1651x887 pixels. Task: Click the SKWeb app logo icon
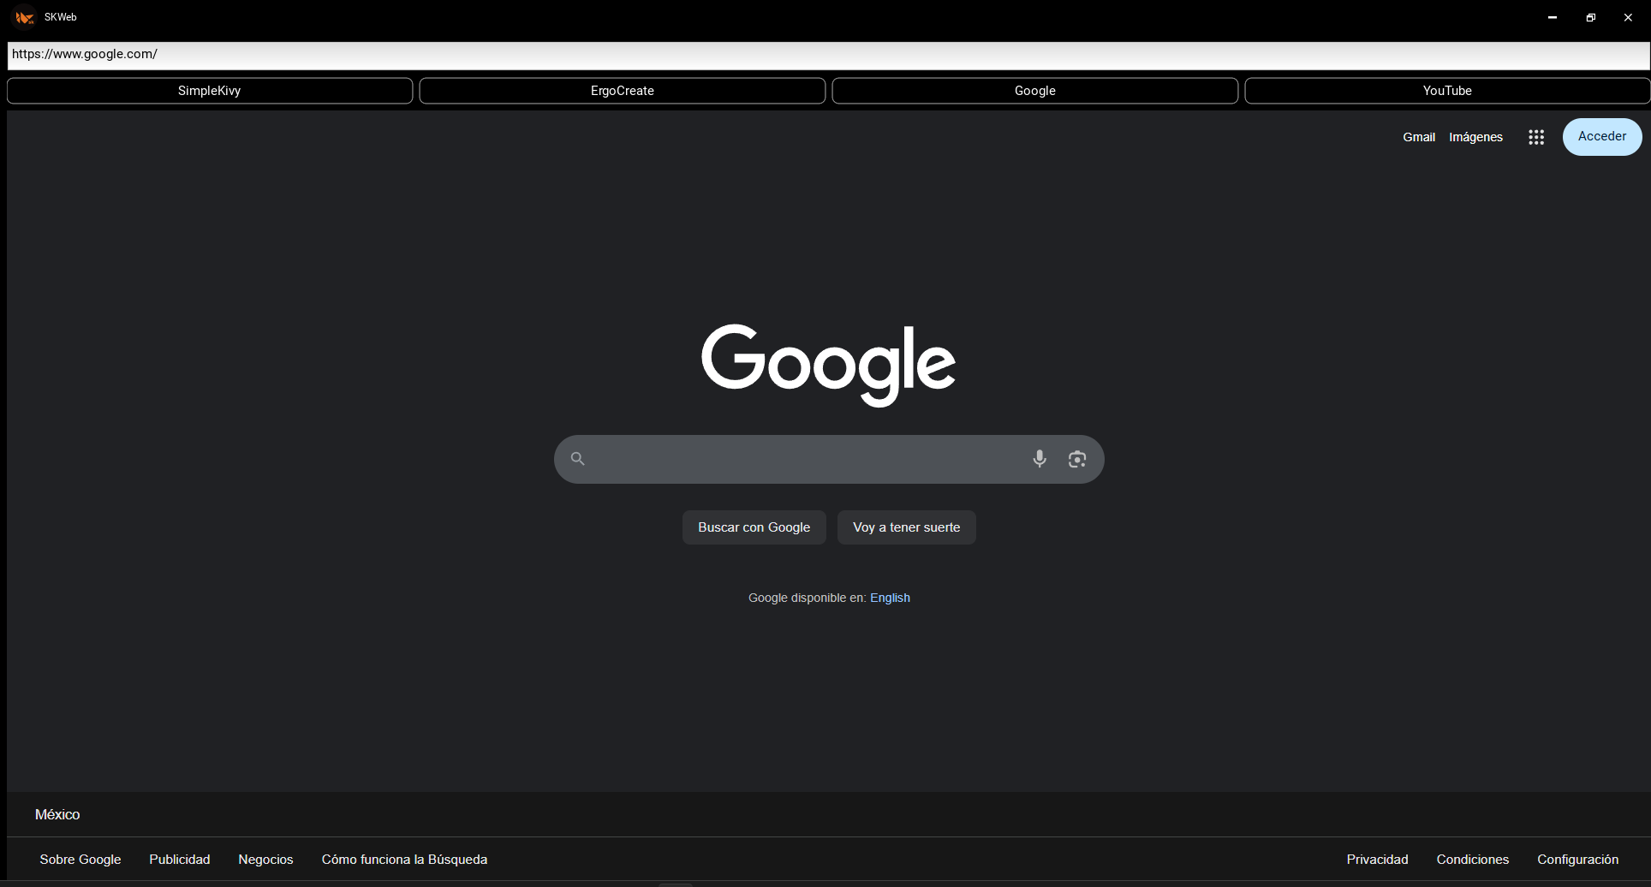point(24,17)
